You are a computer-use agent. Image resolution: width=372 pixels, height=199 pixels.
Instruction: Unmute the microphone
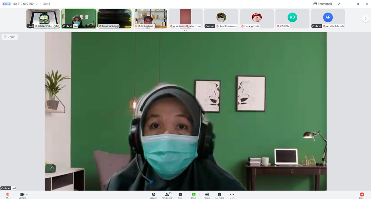click(x=7, y=195)
